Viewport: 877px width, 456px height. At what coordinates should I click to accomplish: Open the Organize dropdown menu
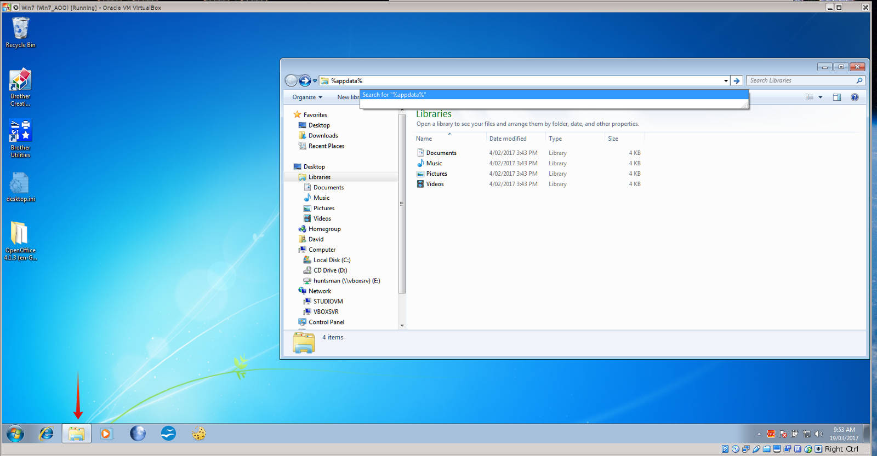[307, 97]
